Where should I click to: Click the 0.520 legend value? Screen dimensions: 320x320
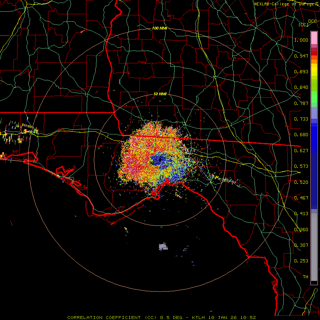[301, 182]
